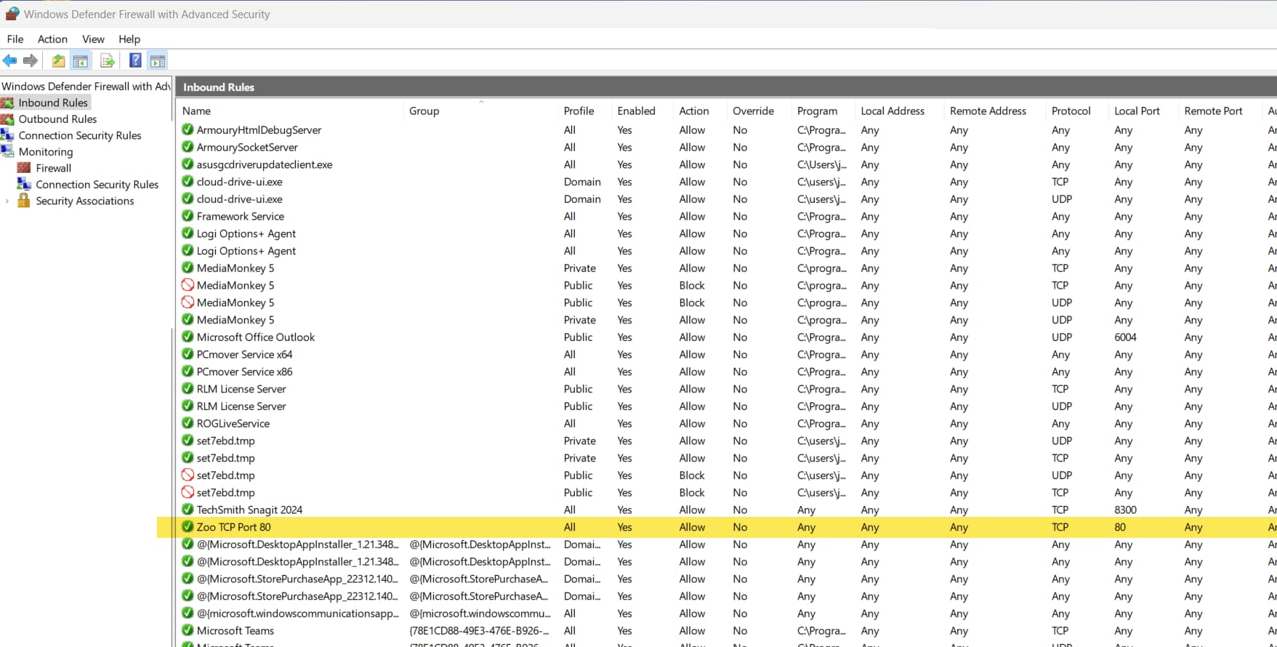Click the Export List toolbar icon

[108, 61]
